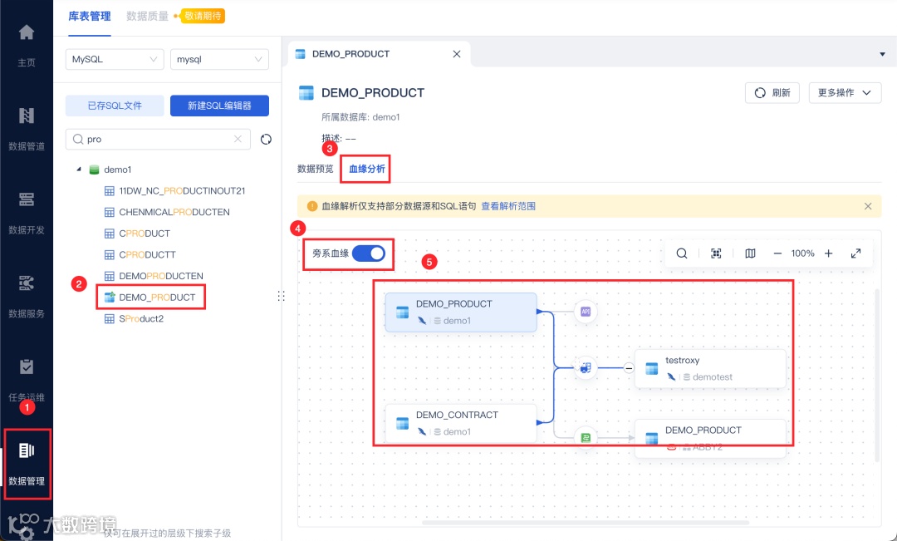This screenshot has height=541, width=897.
Task: Click the fit-to-view icon in lineage toolbar
Action: [x=716, y=253]
